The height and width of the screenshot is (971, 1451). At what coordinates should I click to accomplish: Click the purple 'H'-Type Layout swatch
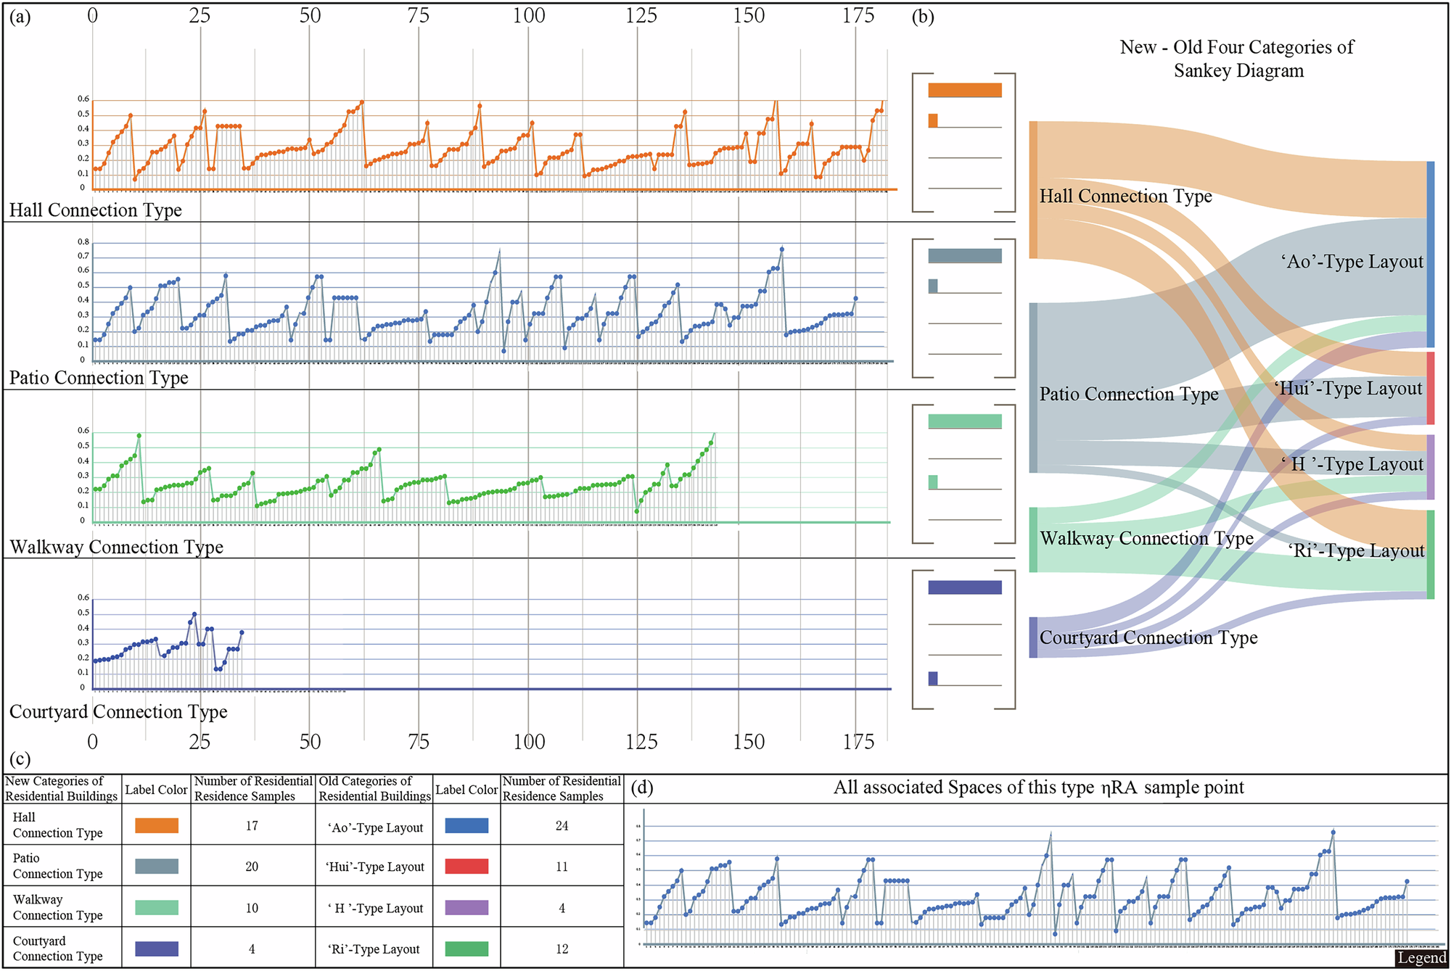coord(466,907)
